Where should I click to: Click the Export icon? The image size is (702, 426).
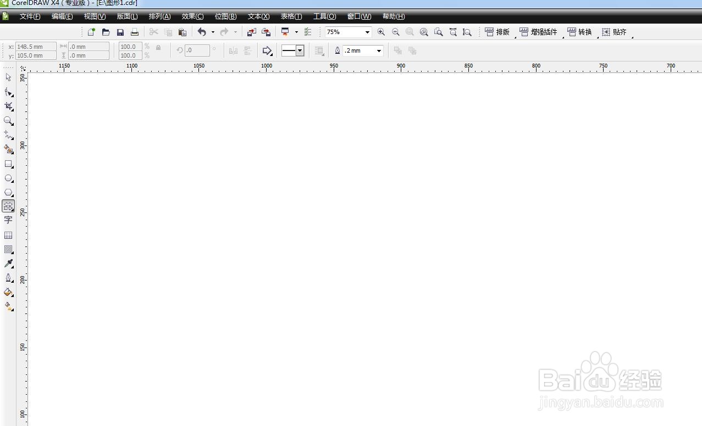266,32
